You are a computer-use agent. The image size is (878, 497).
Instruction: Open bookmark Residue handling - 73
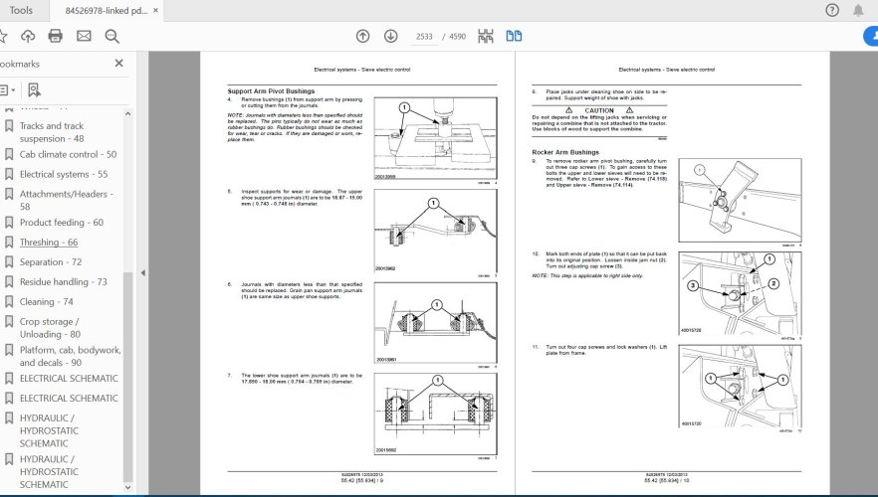pyautogui.click(x=64, y=281)
